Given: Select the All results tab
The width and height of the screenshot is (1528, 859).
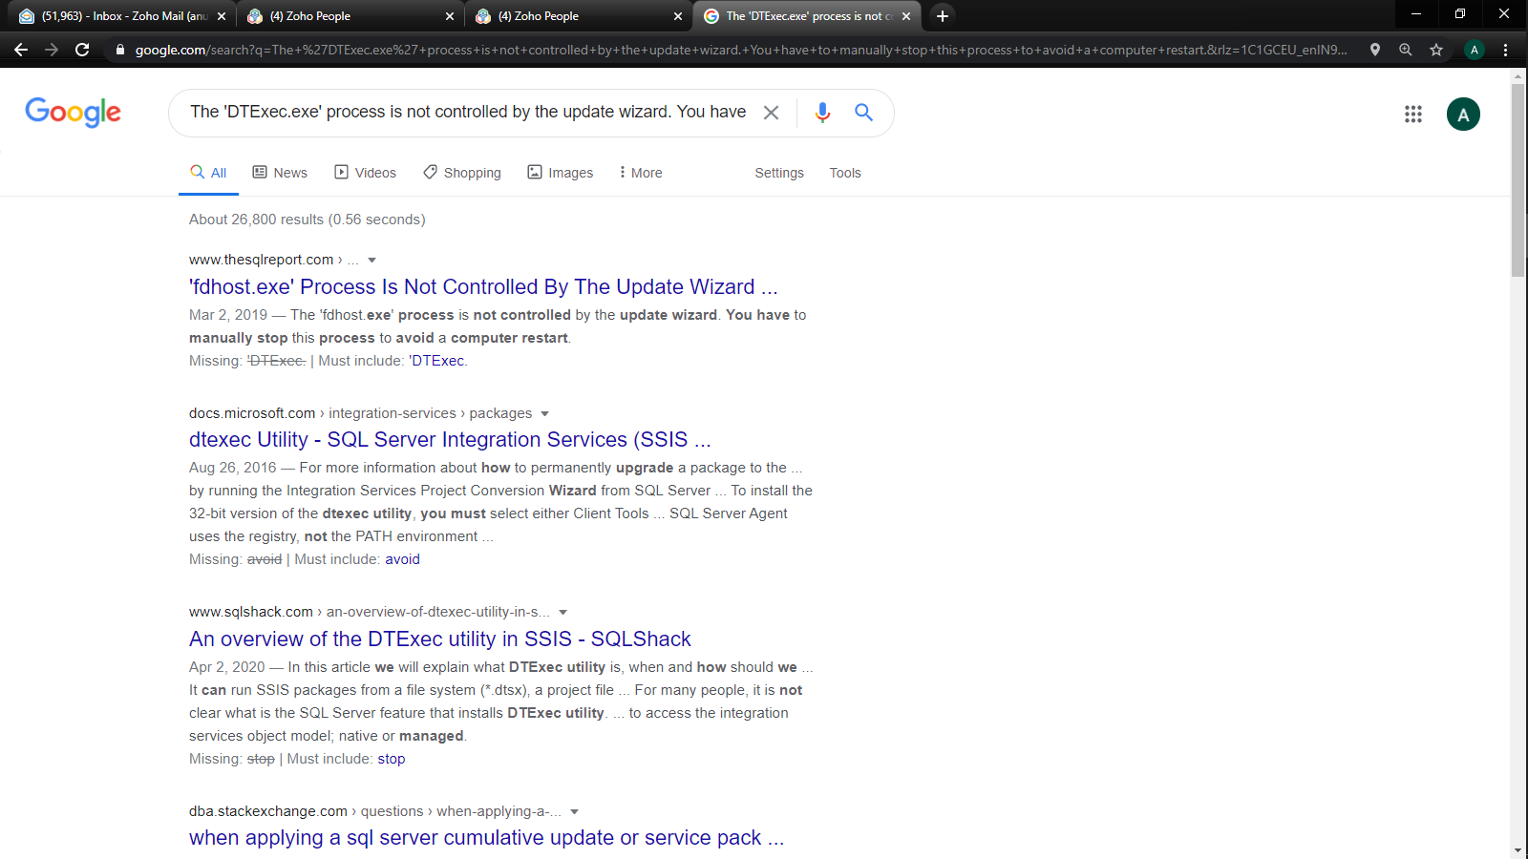Looking at the screenshot, I should click(208, 173).
